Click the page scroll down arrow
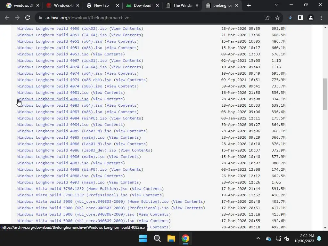Screen dimensions: 328x246 click(325, 228)
